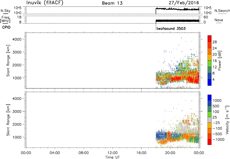Click the '08:00' time axis tick label

coord(84,153)
